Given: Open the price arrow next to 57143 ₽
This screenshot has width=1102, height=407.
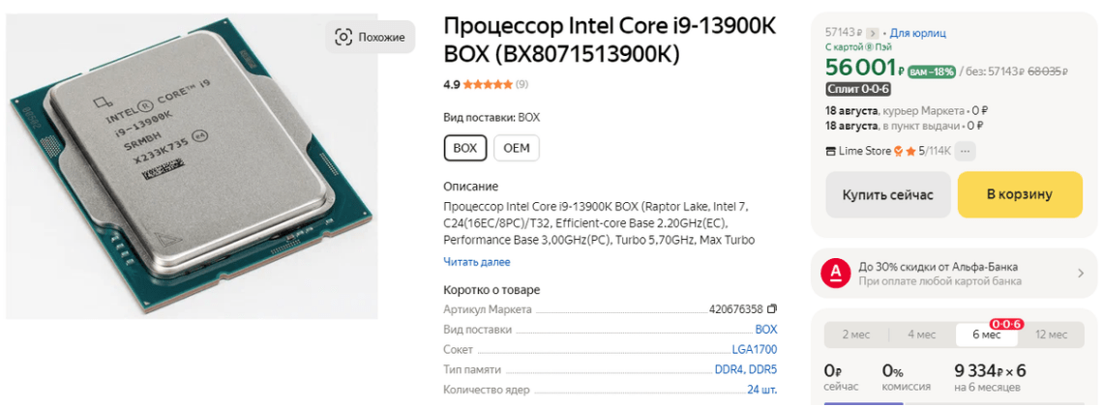Looking at the screenshot, I should click(x=873, y=34).
